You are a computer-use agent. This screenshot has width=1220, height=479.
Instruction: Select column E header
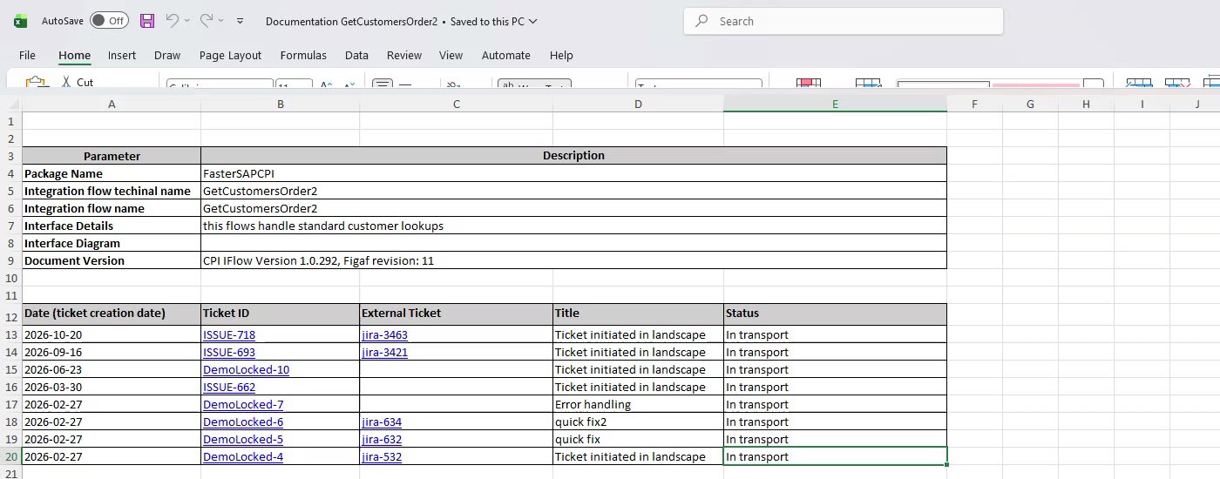[835, 104]
